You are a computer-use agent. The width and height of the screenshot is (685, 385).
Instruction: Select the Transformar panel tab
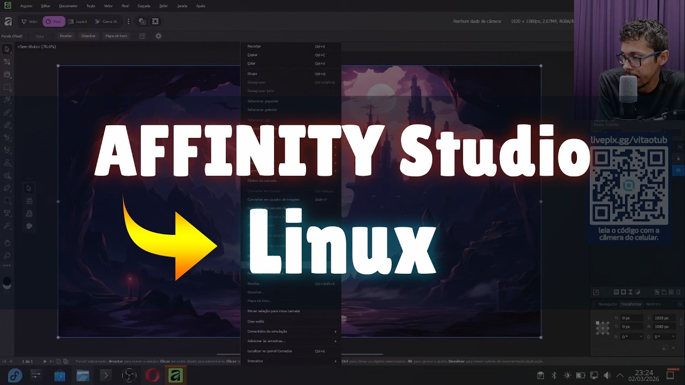click(x=631, y=304)
